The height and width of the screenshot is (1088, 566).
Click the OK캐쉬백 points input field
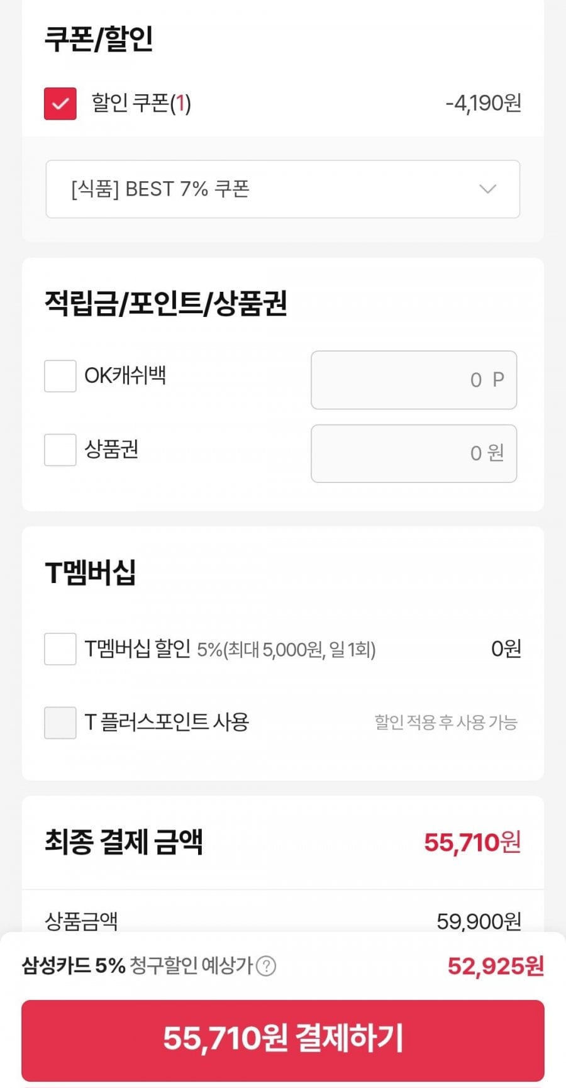[414, 380]
